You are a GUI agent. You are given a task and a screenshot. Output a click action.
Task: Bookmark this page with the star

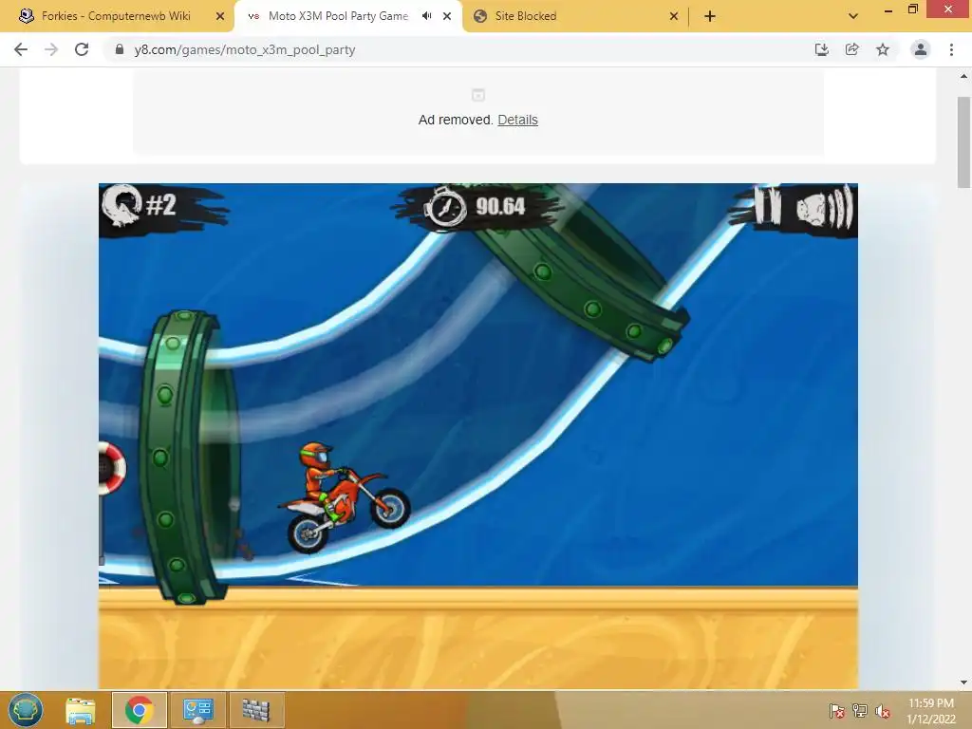[x=883, y=49]
